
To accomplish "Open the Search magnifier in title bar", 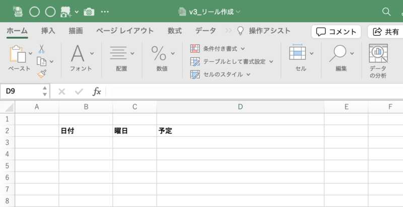I will pos(386,12).
